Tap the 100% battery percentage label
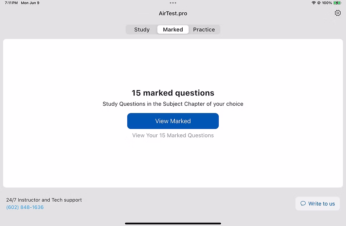 [327, 3]
